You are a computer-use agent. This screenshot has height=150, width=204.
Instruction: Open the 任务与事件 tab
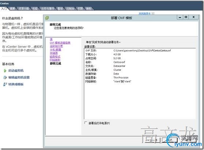click(x=48, y=8)
